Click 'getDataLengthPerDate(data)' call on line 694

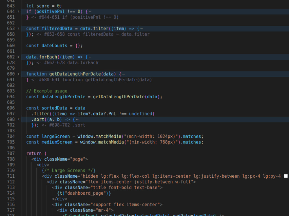point(126,96)
